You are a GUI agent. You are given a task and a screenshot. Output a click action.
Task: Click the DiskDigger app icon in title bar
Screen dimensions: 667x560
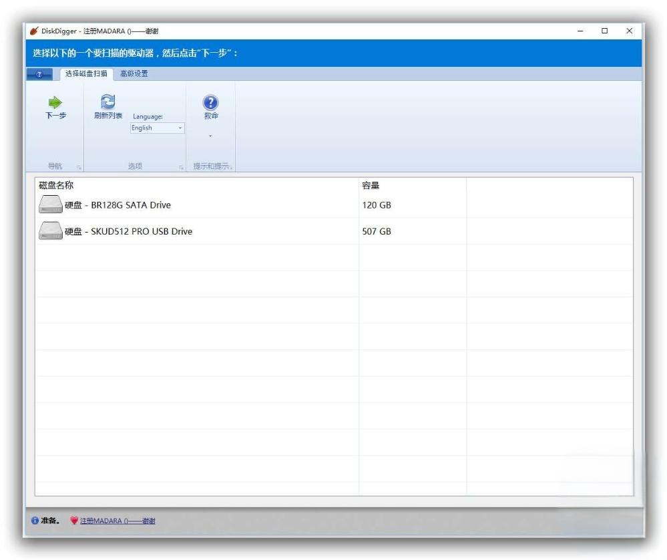(34, 31)
